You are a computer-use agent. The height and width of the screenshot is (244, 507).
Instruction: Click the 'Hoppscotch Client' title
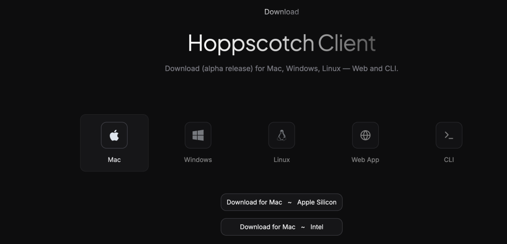pyautogui.click(x=282, y=43)
